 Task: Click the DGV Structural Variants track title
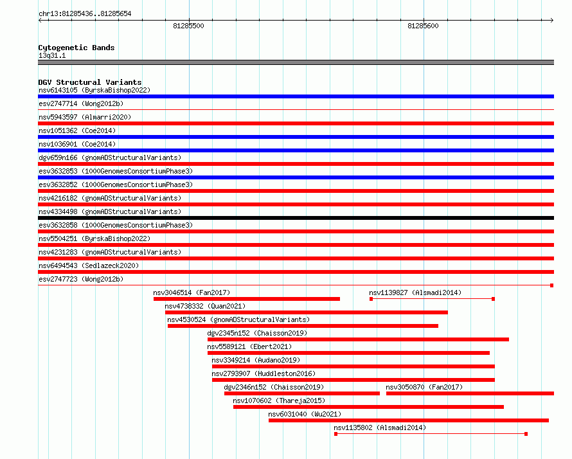(x=90, y=82)
